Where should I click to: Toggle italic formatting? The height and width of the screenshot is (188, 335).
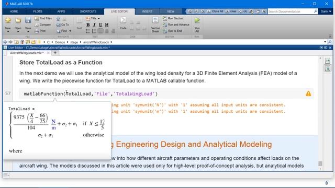(x=94, y=25)
